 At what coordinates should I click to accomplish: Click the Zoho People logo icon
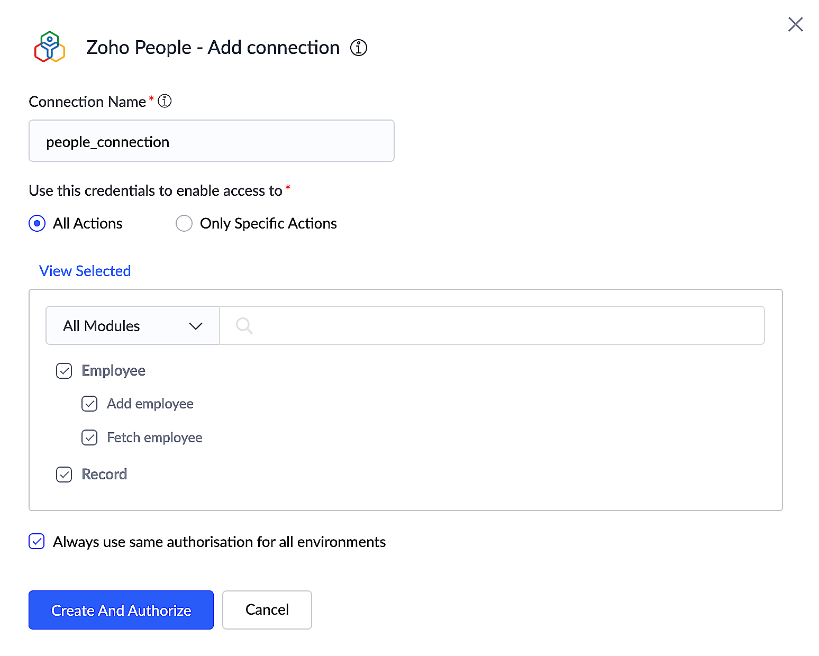click(x=50, y=47)
